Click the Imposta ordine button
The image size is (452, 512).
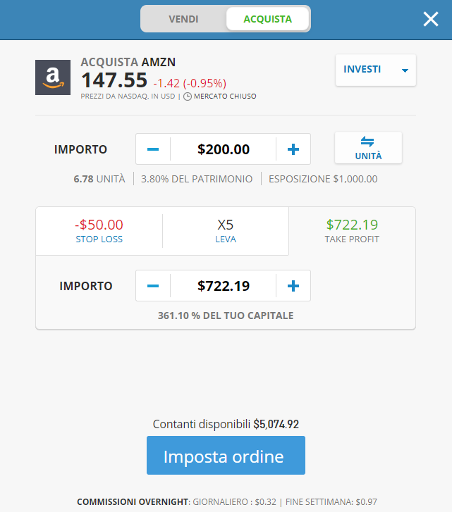(x=226, y=455)
